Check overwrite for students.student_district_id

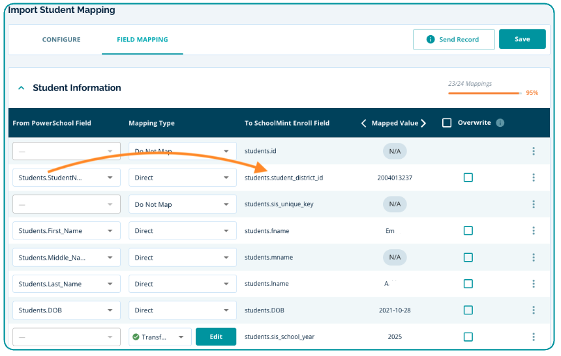468,178
